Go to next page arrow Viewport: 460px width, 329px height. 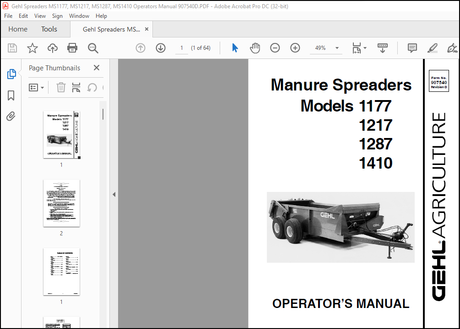click(161, 48)
